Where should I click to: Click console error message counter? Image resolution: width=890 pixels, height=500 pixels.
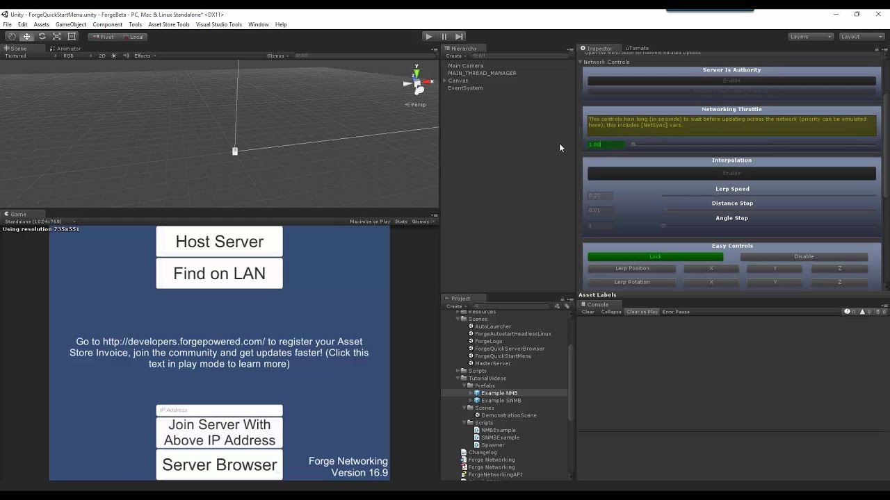[879, 312]
